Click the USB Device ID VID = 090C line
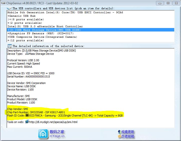The height and width of the screenshot is (141, 181). coord(31,73)
